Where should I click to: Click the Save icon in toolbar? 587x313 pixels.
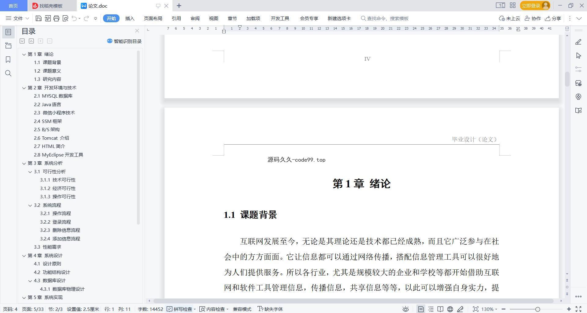[39, 18]
